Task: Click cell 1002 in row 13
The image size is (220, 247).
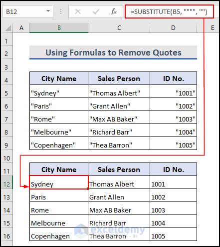Action: click(174, 195)
